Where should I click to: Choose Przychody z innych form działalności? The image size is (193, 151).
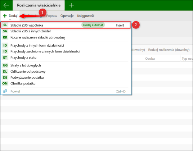66,45
